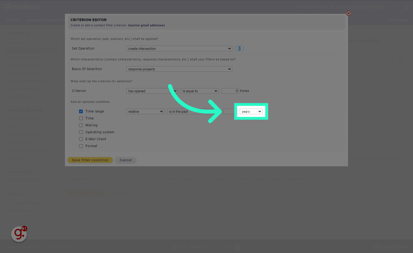Click the E-Mail Client label text
This screenshot has width=413, height=253.
96,139
